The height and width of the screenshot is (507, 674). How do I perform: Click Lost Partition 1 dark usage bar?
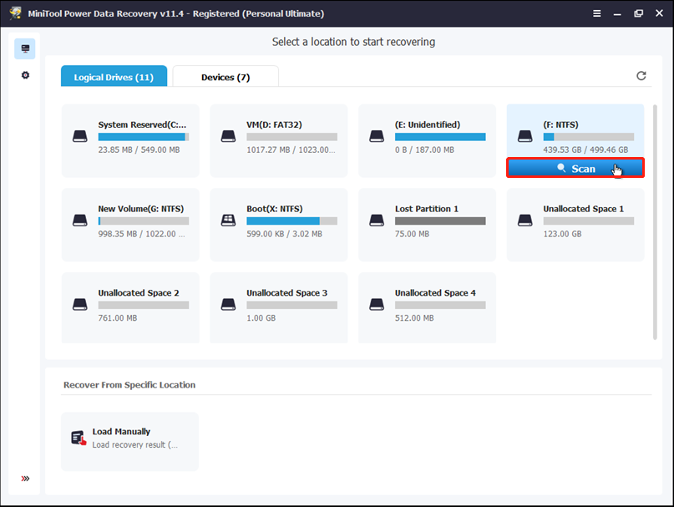coord(440,221)
